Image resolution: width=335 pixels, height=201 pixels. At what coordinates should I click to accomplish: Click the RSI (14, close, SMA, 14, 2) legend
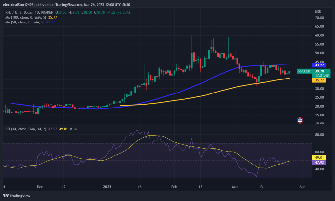pyautogui.click(x=26, y=129)
